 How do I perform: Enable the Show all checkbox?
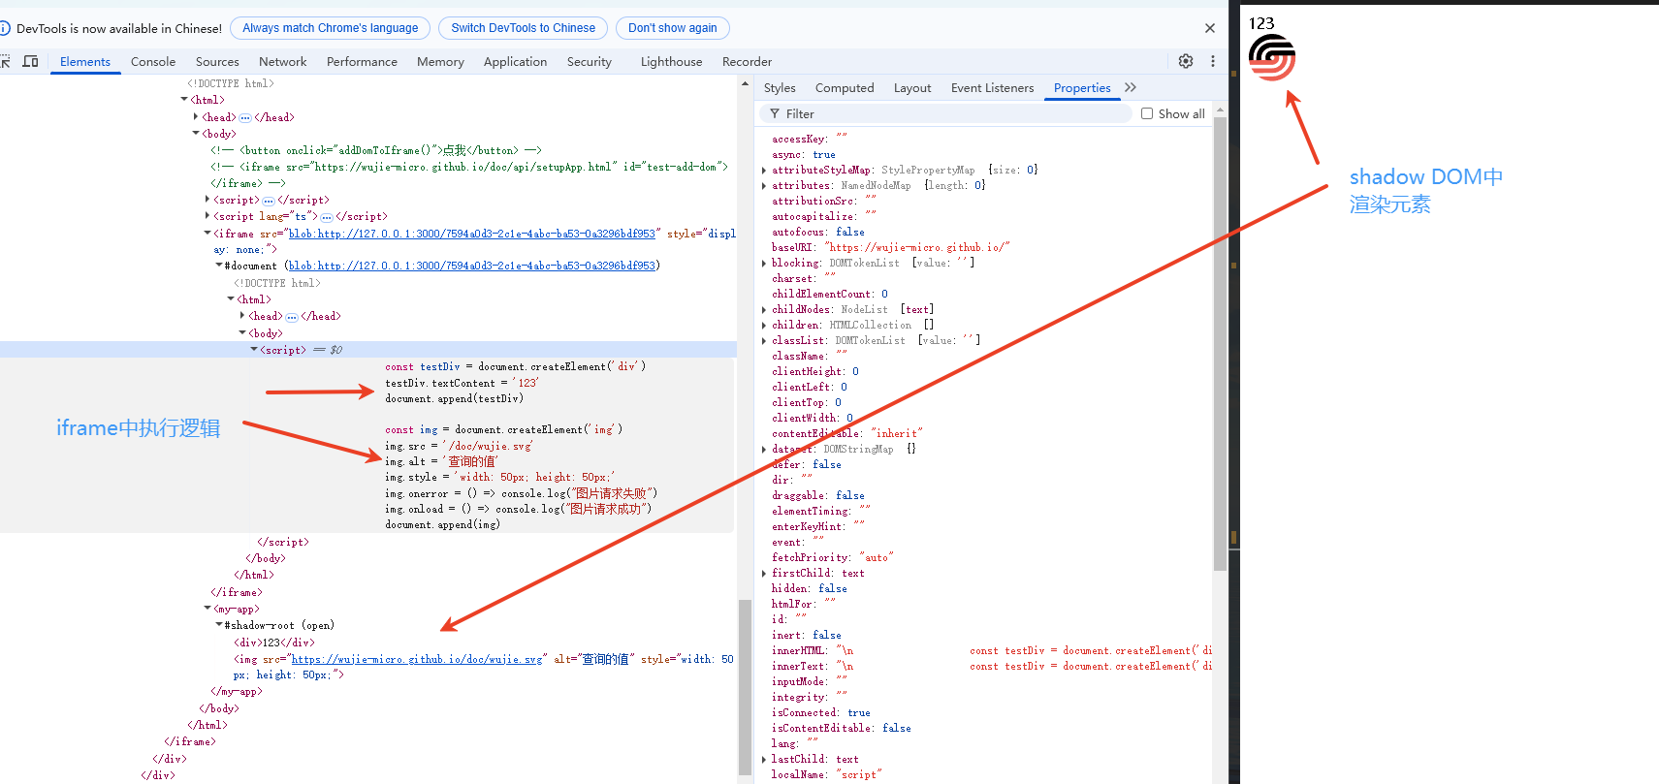click(1147, 113)
